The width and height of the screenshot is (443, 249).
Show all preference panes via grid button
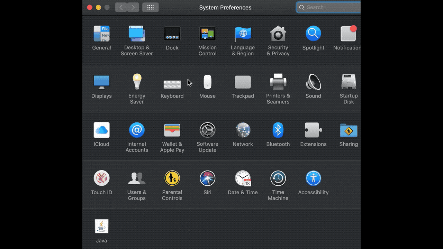[150, 7]
